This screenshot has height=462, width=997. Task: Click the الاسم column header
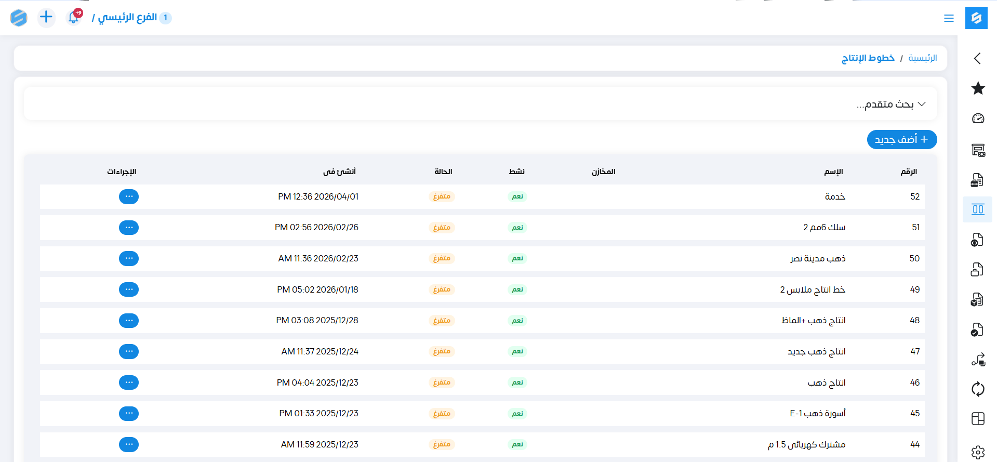coord(833,171)
